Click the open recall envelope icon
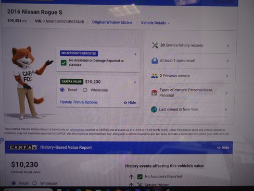The image size is (254, 191). [x=155, y=61]
